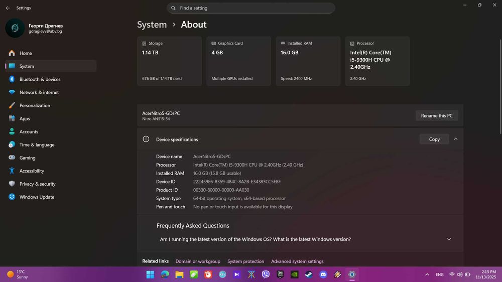The width and height of the screenshot is (502, 282).
Task: Open the purple video editor taskbar icon
Action: [237, 274]
